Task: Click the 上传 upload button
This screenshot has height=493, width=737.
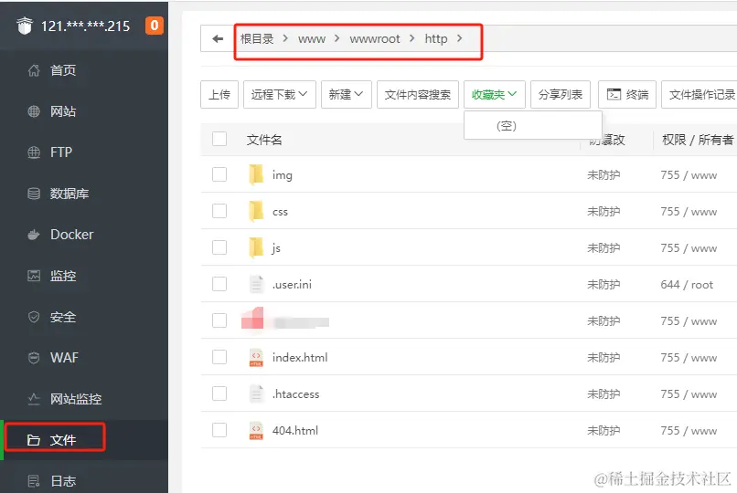Action: [219, 95]
